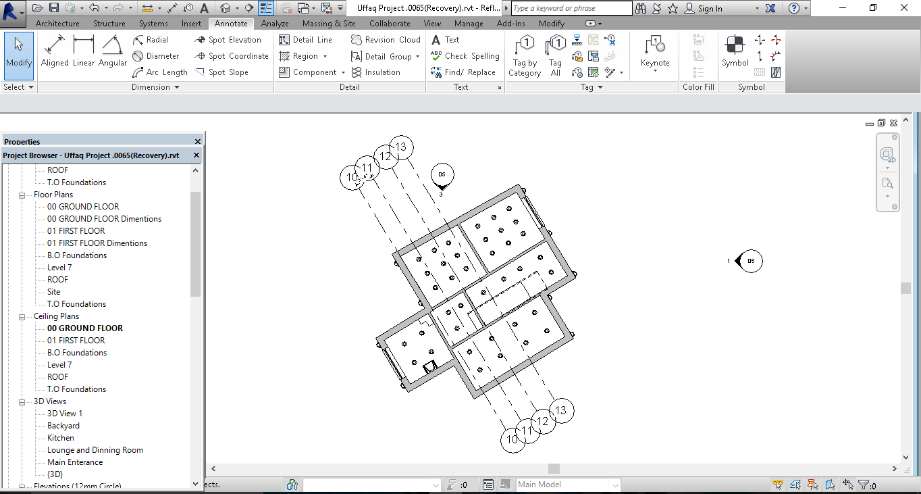Toggle Select Elements by Face

point(829,485)
